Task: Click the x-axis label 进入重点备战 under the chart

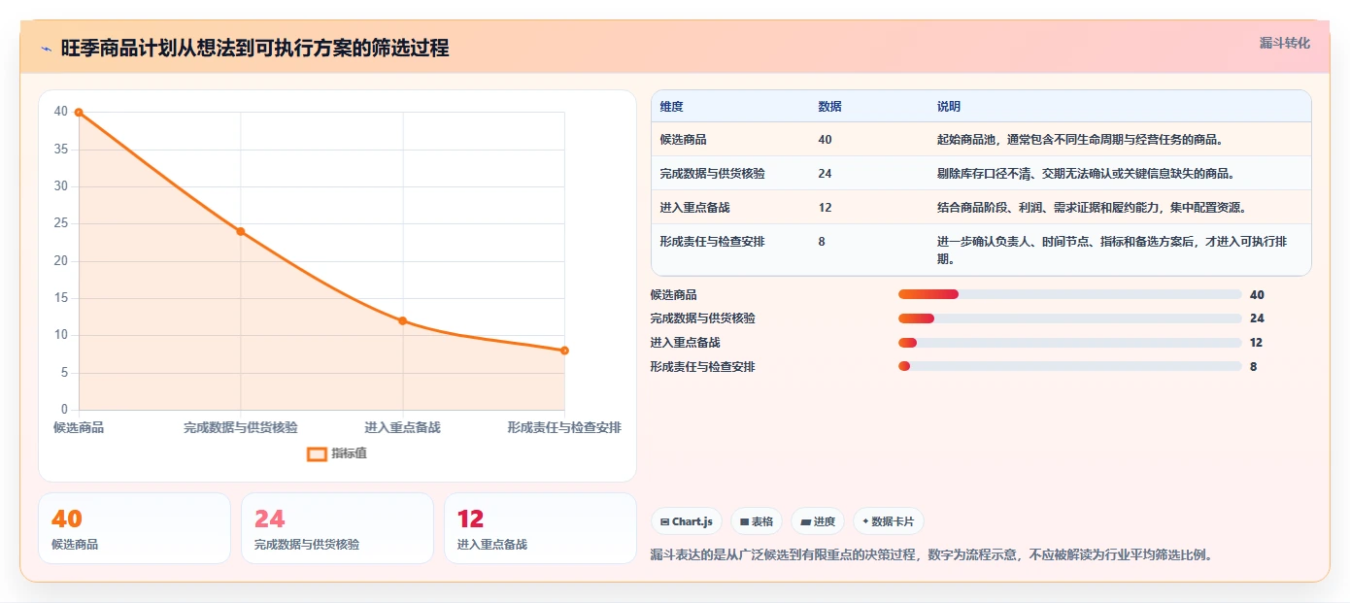Action: pyautogui.click(x=402, y=427)
